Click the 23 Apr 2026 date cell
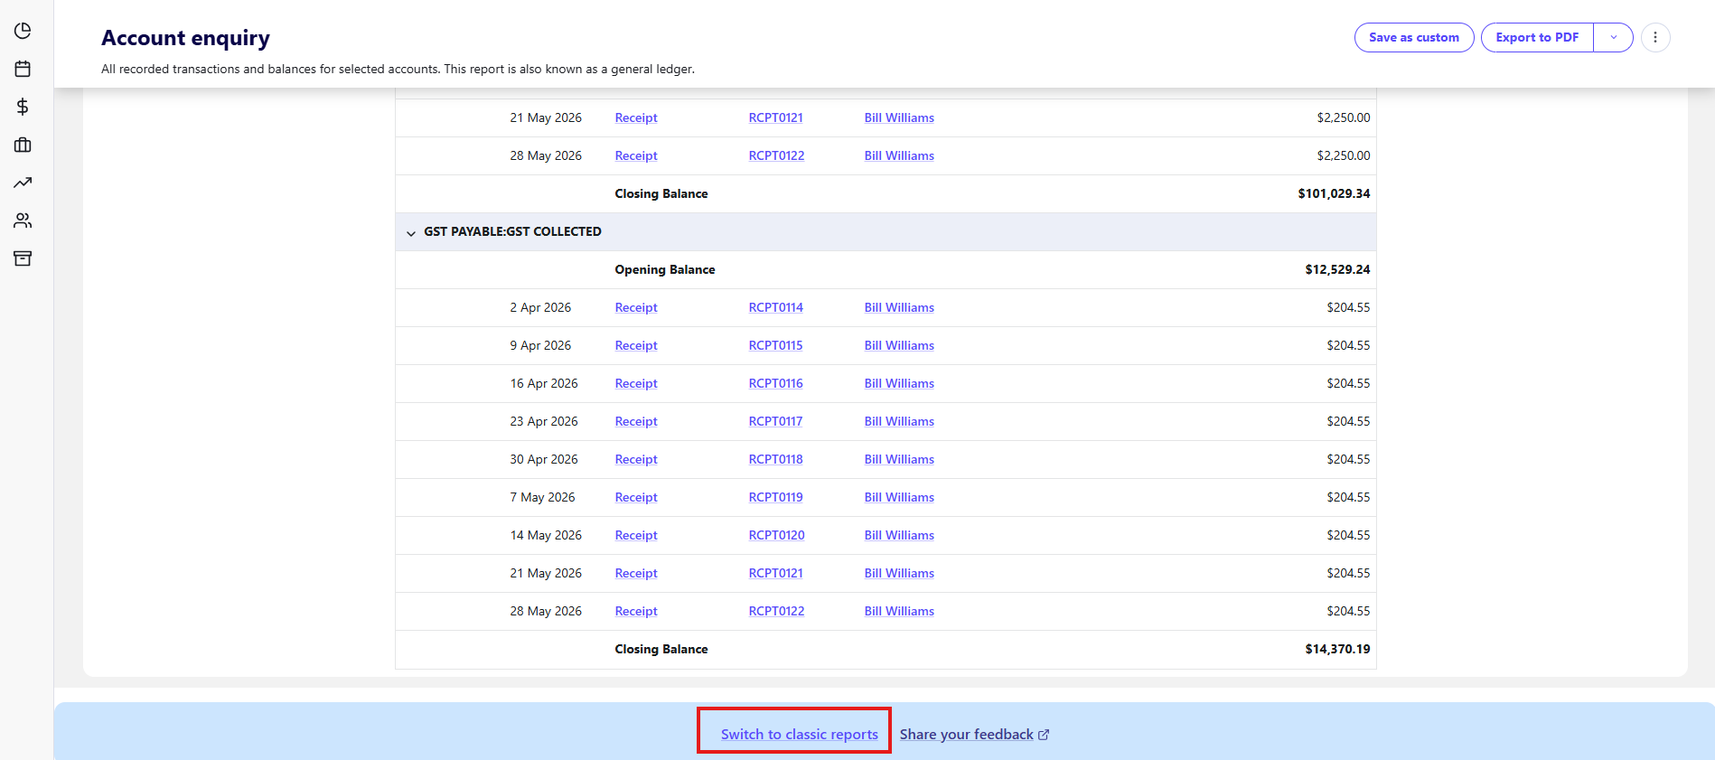The image size is (1715, 760). pos(544,421)
